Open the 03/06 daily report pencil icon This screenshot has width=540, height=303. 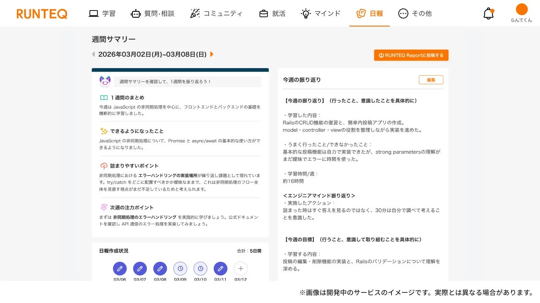pos(119,268)
